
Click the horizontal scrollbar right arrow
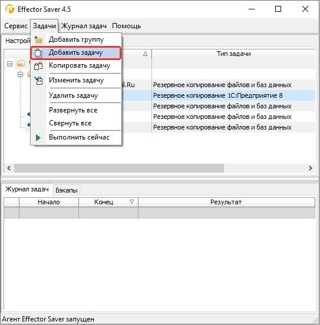[x=311, y=168]
